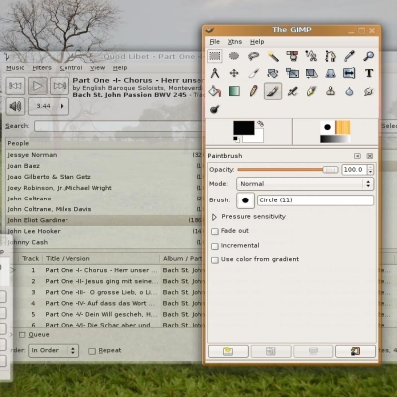Screen dimensions: 397x397
Task: Open the brush selector preview button
Action: tap(245, 200)
